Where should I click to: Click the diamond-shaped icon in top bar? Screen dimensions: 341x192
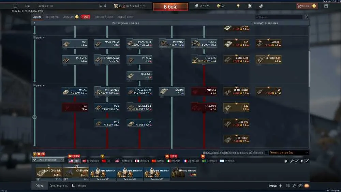click(x=250, y=6)
